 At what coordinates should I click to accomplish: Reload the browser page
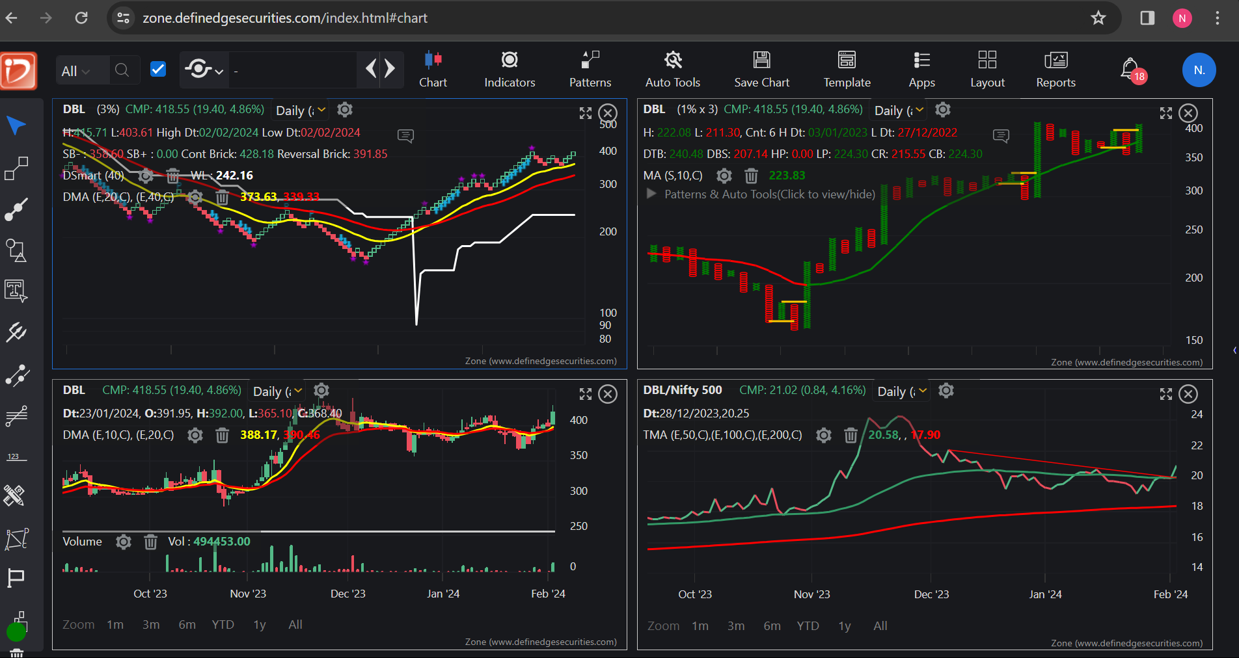click(81, 18)
